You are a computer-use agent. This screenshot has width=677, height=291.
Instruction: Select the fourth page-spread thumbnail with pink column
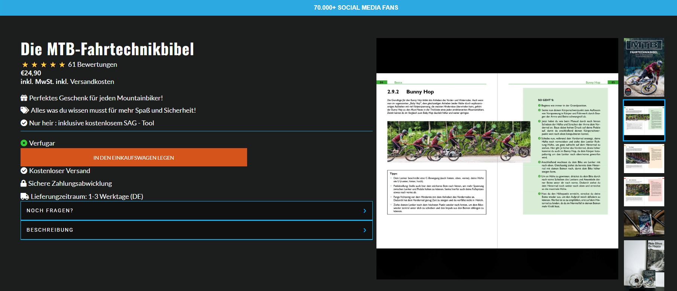(644, 192)
